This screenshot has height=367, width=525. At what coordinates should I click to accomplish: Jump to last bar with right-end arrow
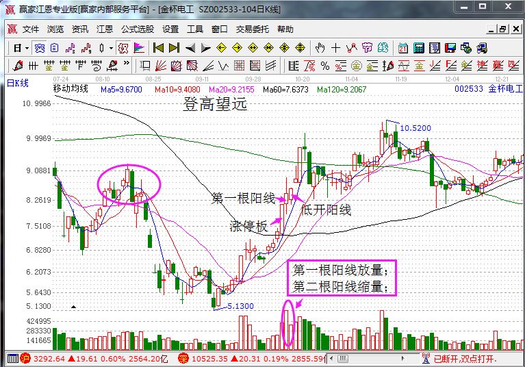[174, 48]
